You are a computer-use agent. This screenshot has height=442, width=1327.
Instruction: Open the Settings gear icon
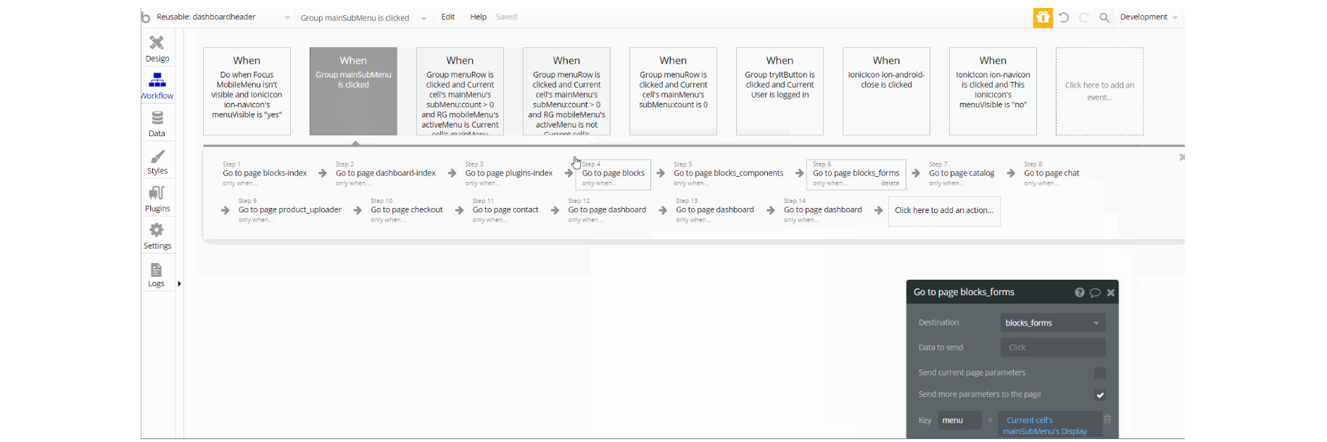pyautogui.click(x=157, y=230)
